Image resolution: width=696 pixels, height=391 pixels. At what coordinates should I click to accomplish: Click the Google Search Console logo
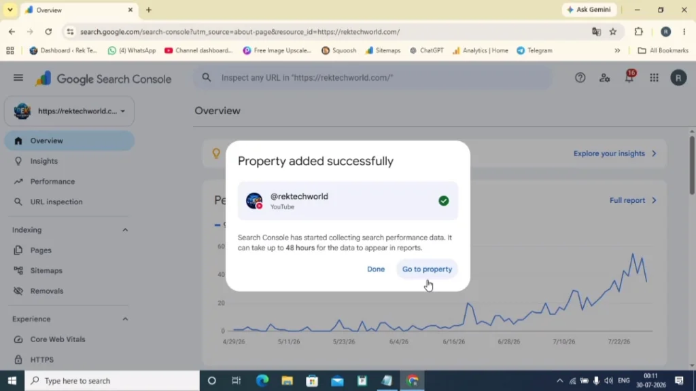tap(103, 79)
